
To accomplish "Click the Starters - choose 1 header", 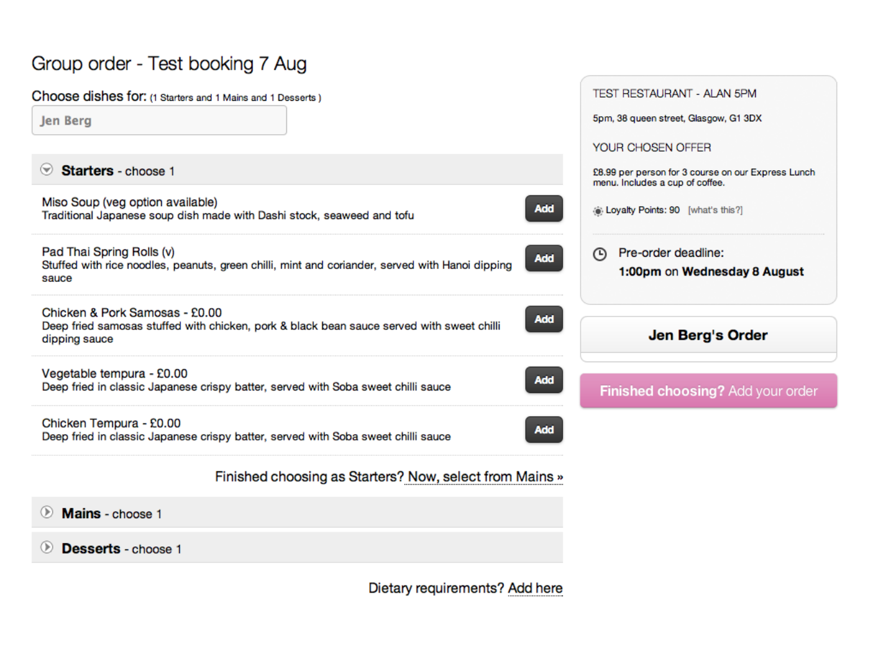I will [117, 171].
